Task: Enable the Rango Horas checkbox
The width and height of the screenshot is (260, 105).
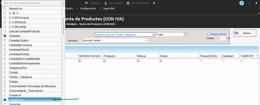Action: click(208, 34)
